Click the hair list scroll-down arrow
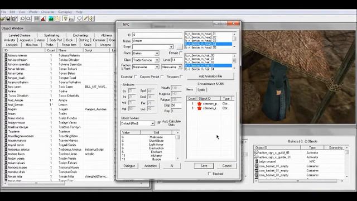 pos(234,68)
